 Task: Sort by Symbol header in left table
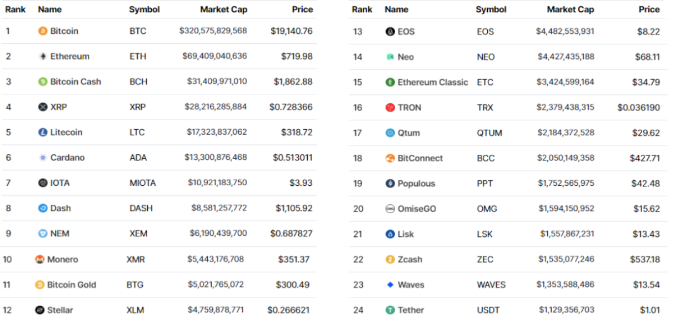(x=144, y=9)
